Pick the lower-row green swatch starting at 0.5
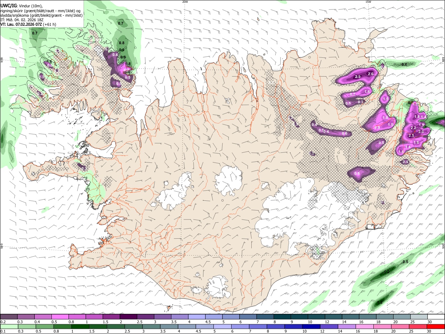 [x=44, y=326]
